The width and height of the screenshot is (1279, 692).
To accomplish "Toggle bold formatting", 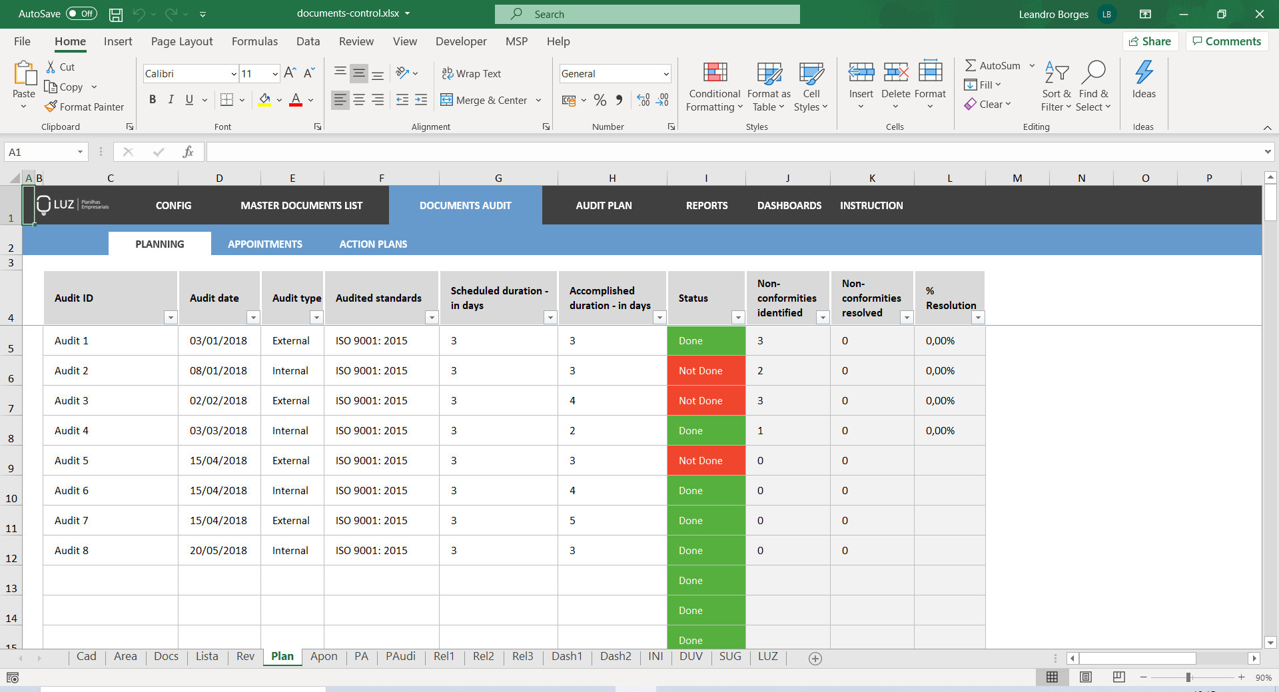I will [152, 99].
